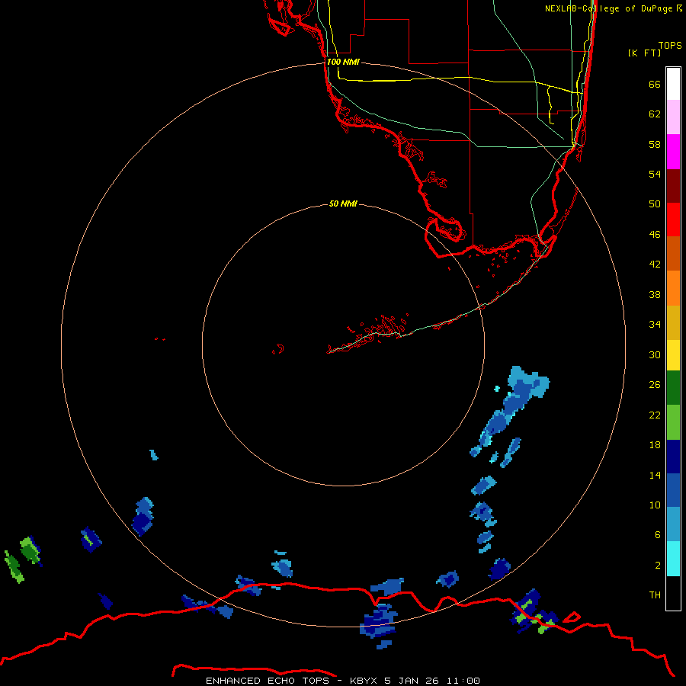
Task: Click the legend value "46"
Action: (655, 234)
